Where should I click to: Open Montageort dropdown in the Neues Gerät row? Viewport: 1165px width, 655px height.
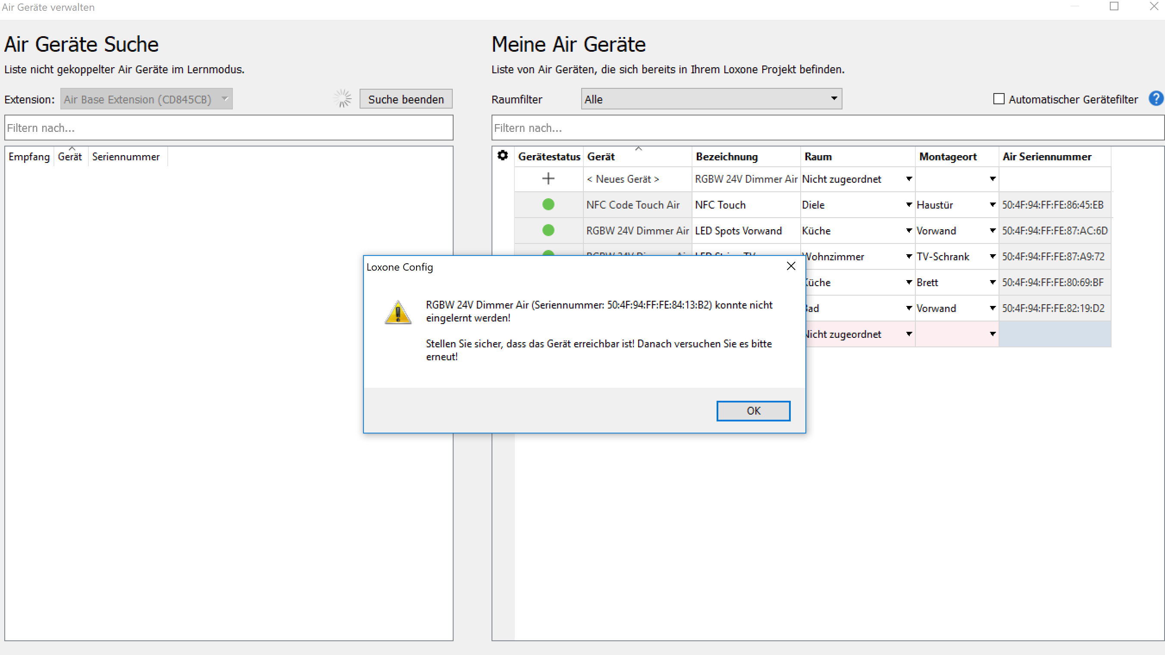coord(992,179)
